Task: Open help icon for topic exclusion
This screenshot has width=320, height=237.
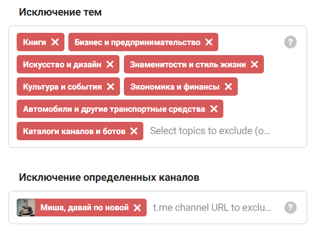Action: coord(291,42)
